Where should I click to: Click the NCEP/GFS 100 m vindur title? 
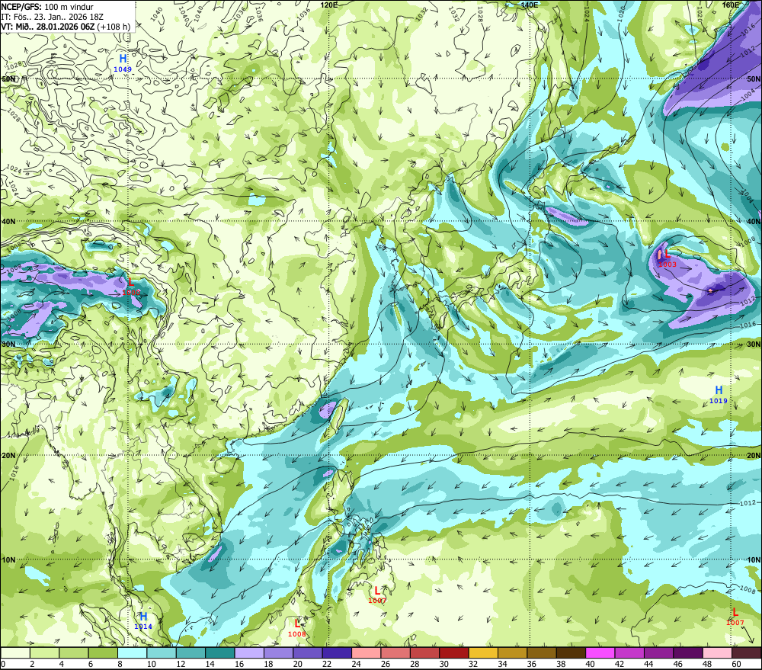click(x=47, y=7)
